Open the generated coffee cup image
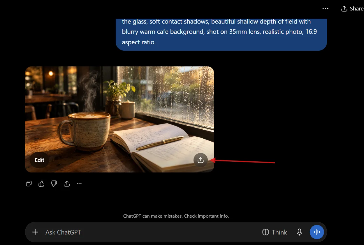Viewport: 364px width, 245px height. [x=119, y=119]
